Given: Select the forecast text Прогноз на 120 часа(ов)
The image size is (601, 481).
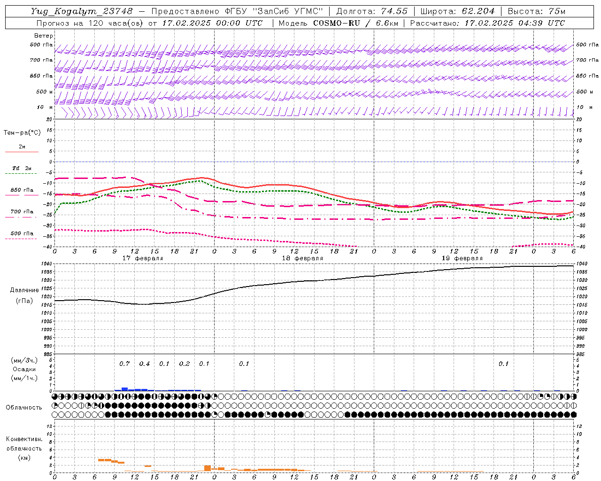Looking at the screenshot, I should coord(89,23).
